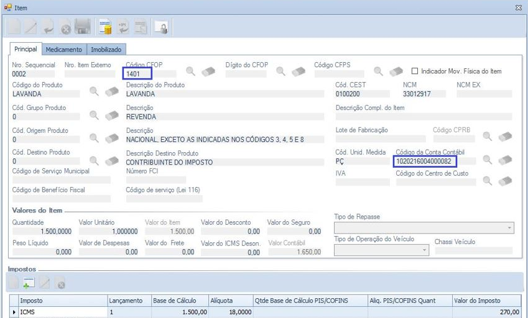Clear Código do Centro de Custo with eraser

tap(505, 181)
